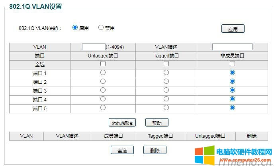Click the 添加/编辑 button
The height and width of the screenshot is (168, 276).
[x=122, y=123]
